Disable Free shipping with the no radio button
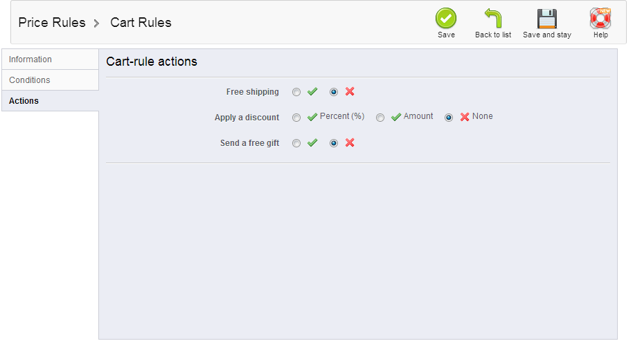This screenshot has width=633, height=350. (334, 92)
